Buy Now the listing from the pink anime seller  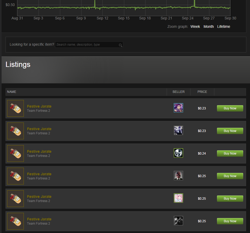(230, 199)
